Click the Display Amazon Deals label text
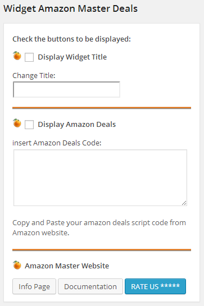 77,125
